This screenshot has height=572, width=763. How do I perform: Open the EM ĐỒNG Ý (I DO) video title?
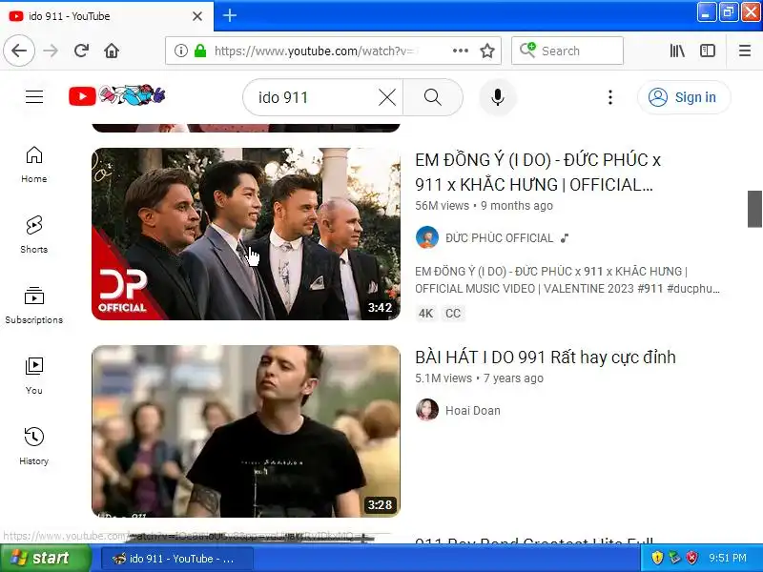538,173
